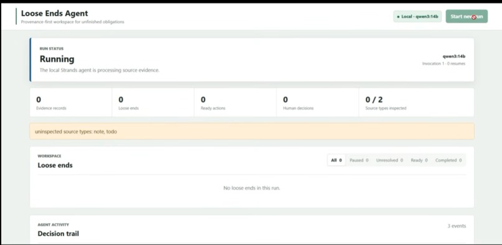Click the qwen3:14b label in run status
502x245 pixels.
454,57
